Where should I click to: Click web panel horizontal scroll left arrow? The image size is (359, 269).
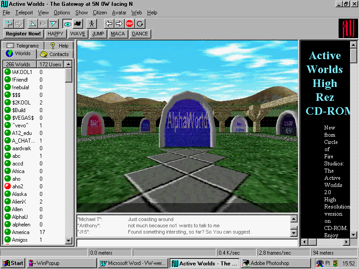[x=304, y=242]
